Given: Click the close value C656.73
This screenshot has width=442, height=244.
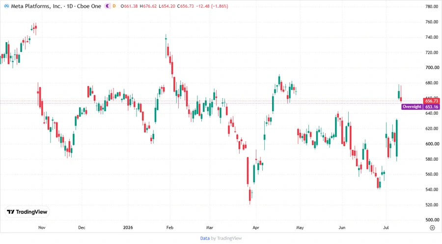Looking at the screenshot, I should point(186,6).
